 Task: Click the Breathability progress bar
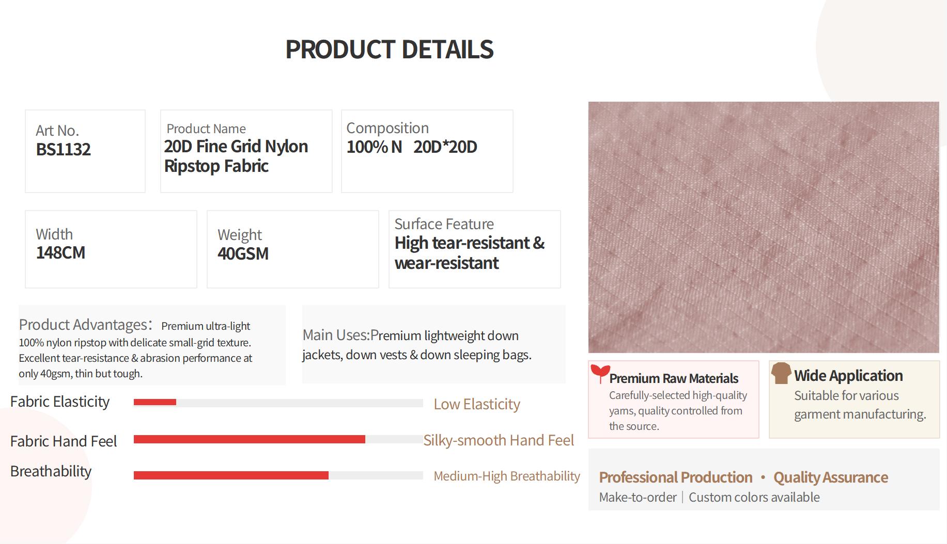click(278, 475)
